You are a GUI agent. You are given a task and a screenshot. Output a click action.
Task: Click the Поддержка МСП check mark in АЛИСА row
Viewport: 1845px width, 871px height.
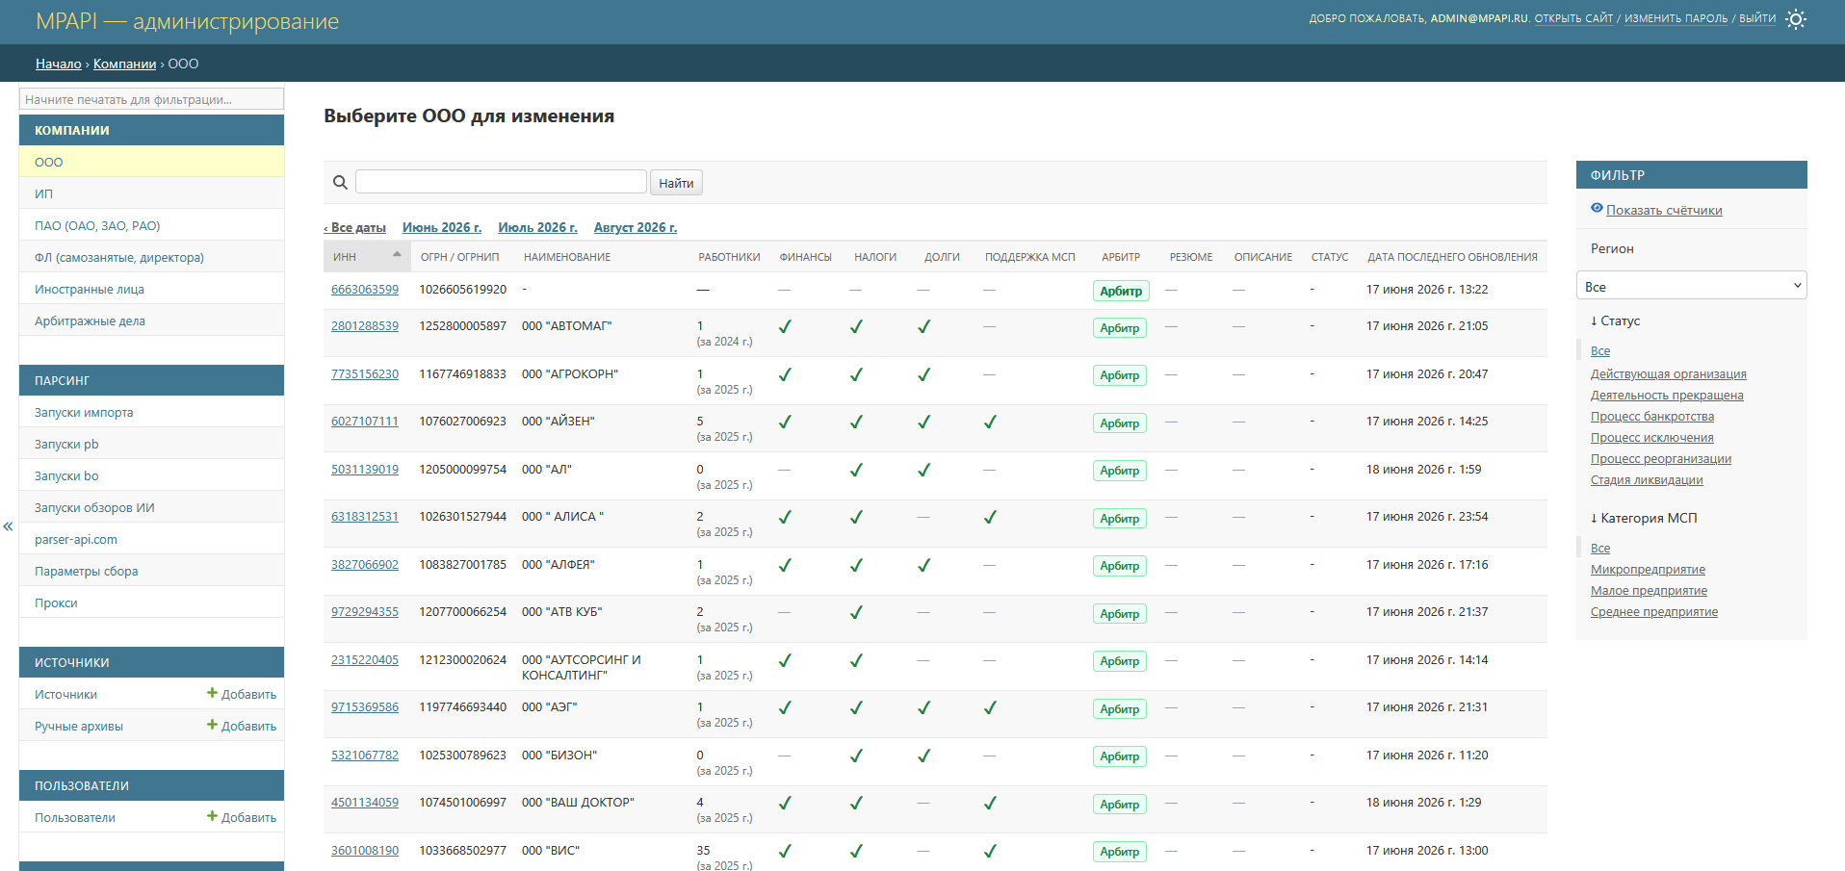[x=990, y=517]
